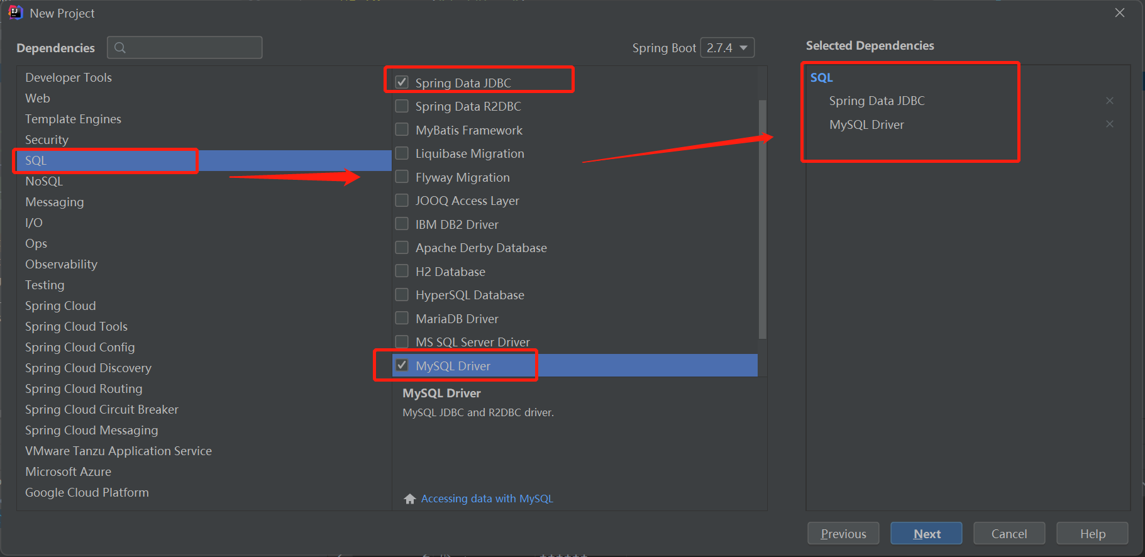The image size is (1145, 557).
Task: Enable MyBatis Framework dependency
Action: point(402,130)
